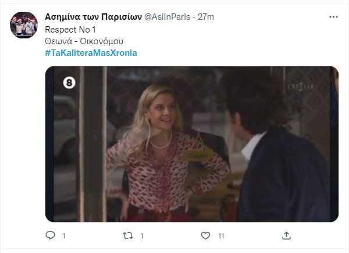Viewport: 349px width, 253px height.
Task: Click the ERTFLIX watermark in the image
Action: (x=301, y=87)
